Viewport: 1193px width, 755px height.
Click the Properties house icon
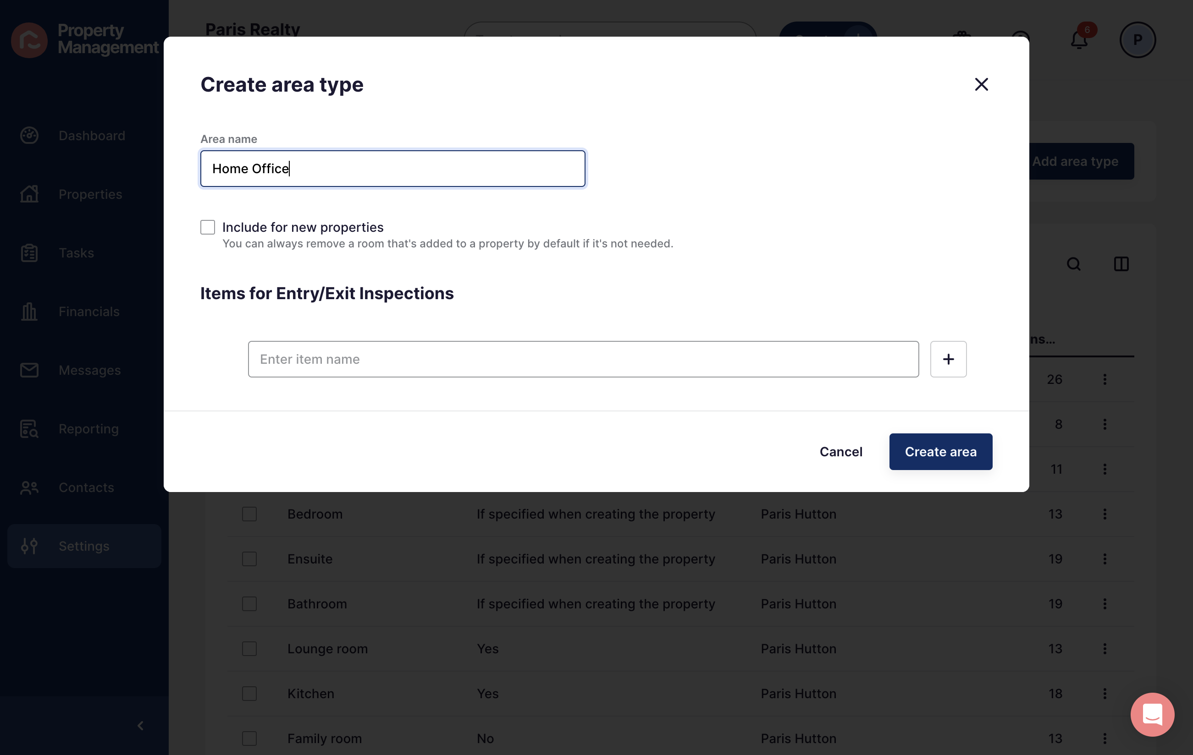(x=29, y=194)
